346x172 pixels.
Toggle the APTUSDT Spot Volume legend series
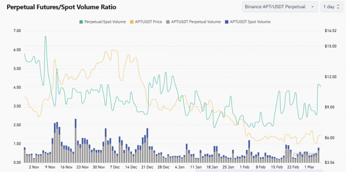(247, 22)
